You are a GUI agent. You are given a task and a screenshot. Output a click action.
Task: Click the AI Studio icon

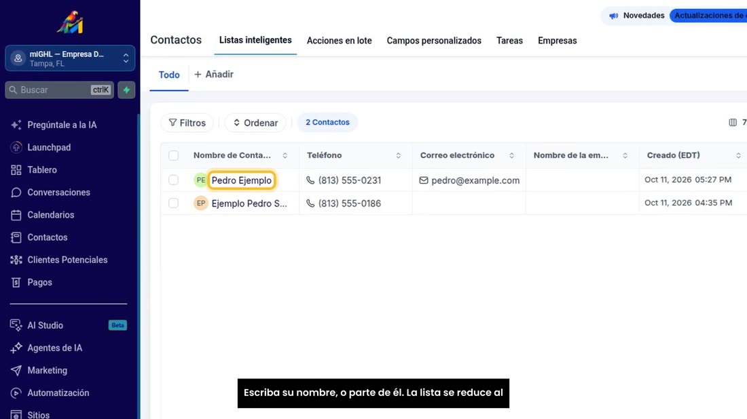click(16, 325)
